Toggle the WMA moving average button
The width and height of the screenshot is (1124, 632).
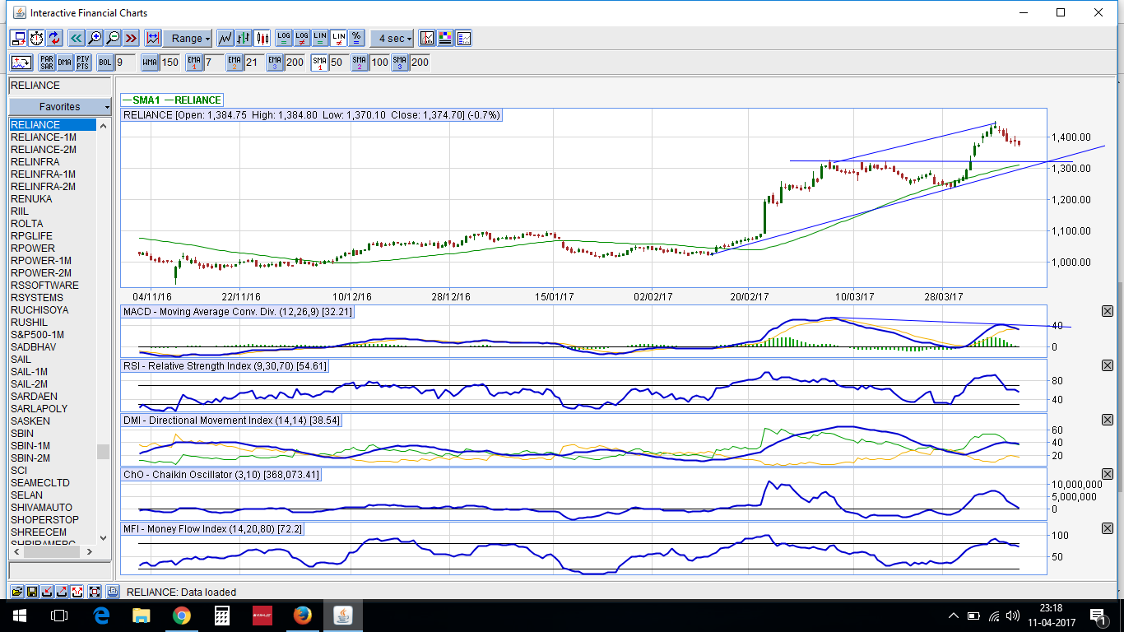click(x=150, y=62)
